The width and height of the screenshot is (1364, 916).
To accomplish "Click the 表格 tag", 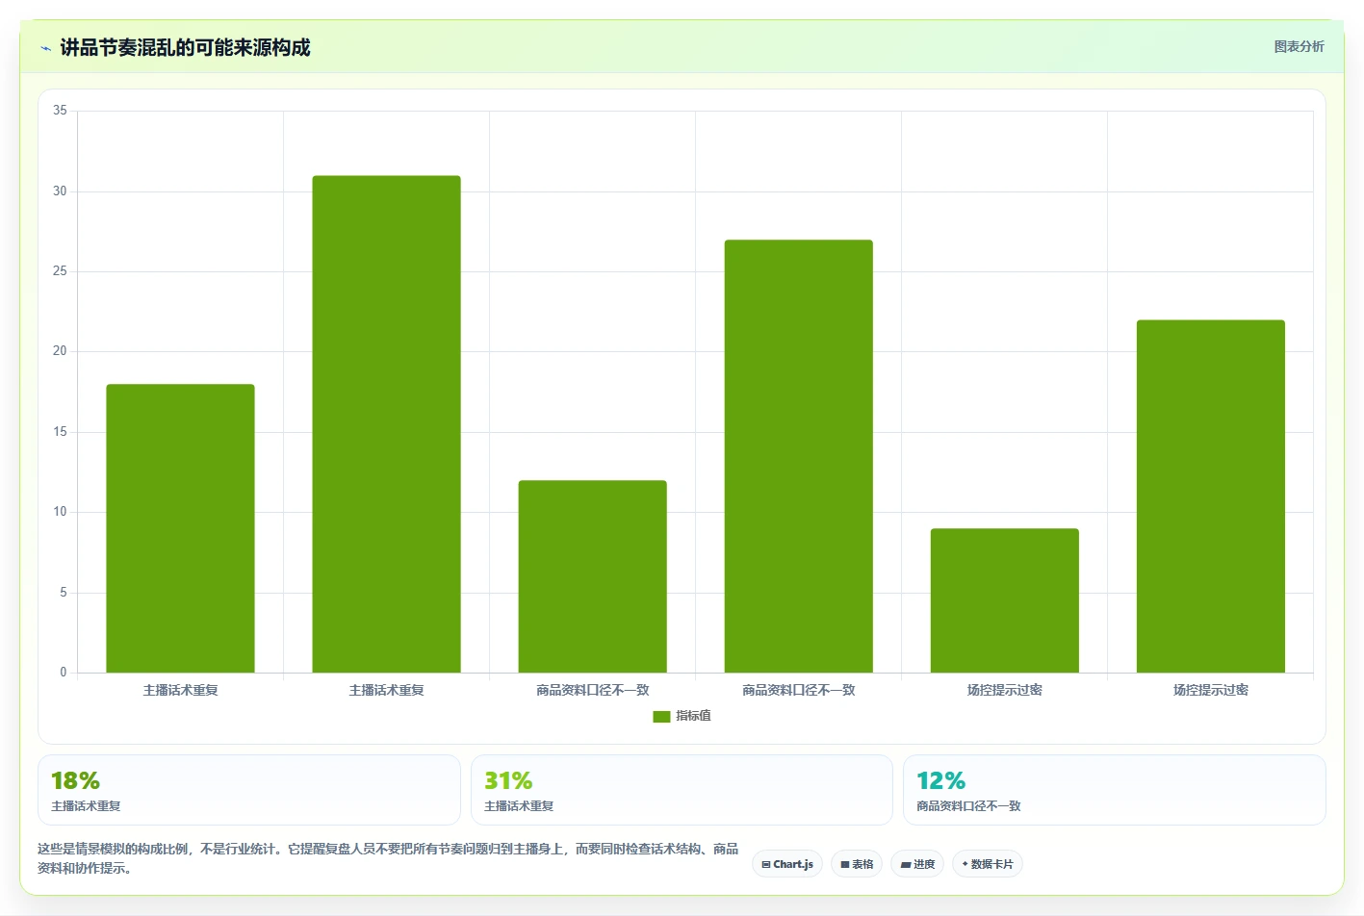I will (x=857, y=864).
